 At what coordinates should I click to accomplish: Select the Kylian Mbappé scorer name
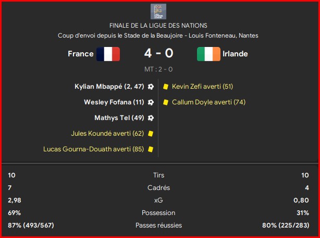click(99, 87)
